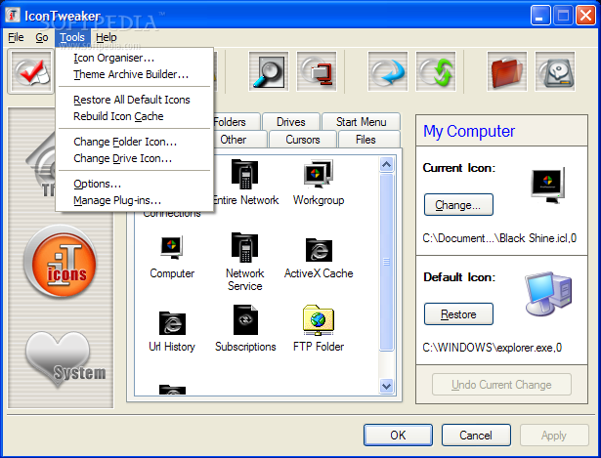Switch to the Cursors tab
This screenshot has width=601, height=458.
[303, 140]
